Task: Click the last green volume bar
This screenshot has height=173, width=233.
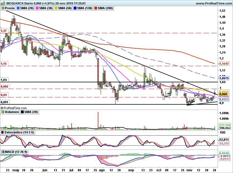Action: [215, 128]
